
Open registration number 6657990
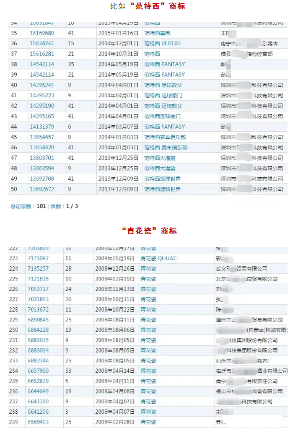(x=38, y=370)
